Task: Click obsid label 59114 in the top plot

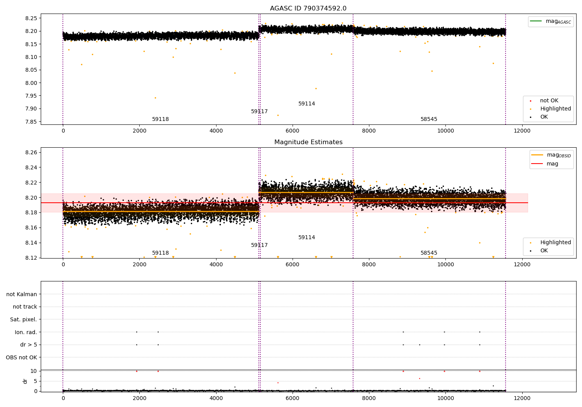Action: point(307,104)
